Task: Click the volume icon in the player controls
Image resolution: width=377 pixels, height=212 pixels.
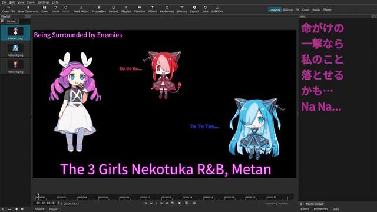Action: click(194, 203)
